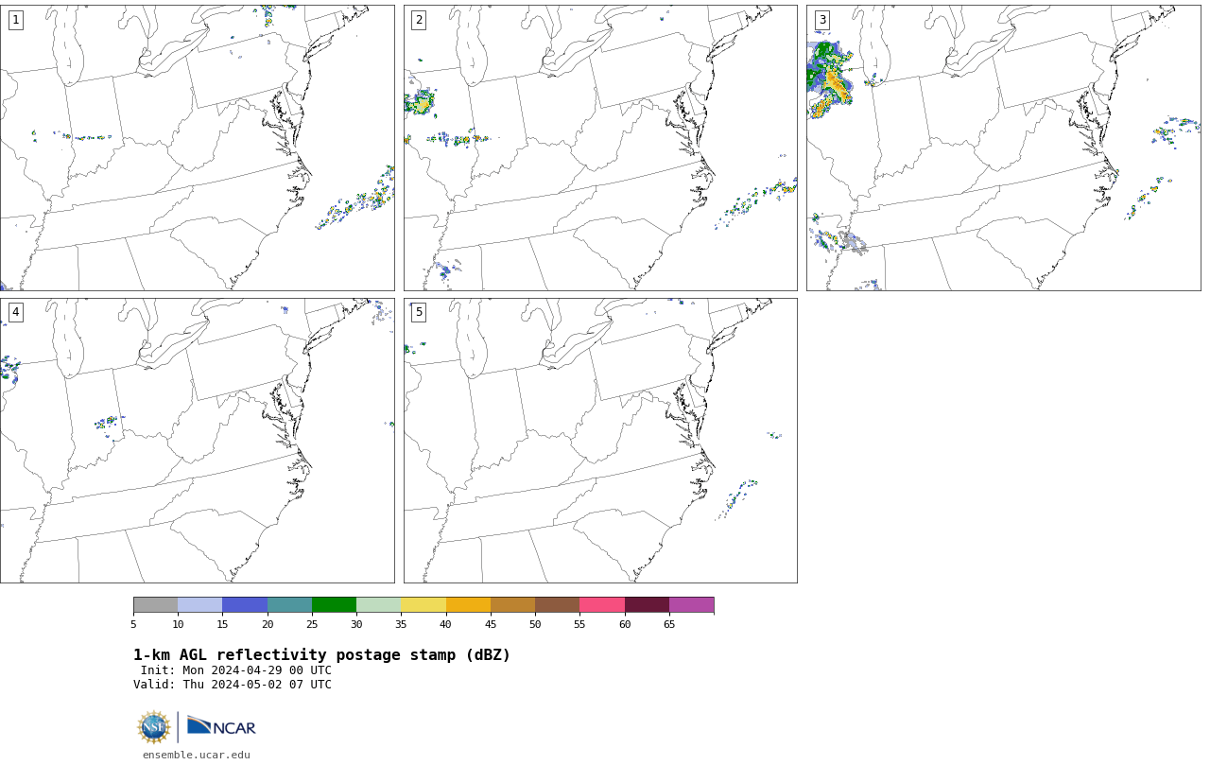This screenshot has width=1210, height=765.
Task: Click the panel number 2 label
Action: (x=419, y=20)
